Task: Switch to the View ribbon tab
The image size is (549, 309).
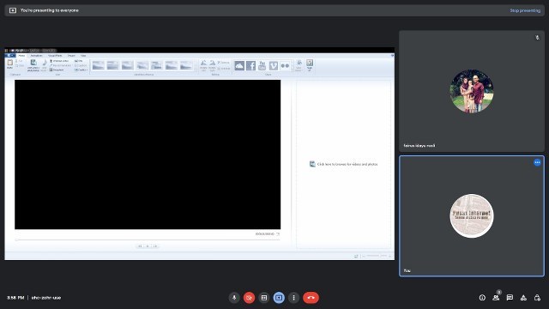Action: pyautogui.click(x=83, y=55)
